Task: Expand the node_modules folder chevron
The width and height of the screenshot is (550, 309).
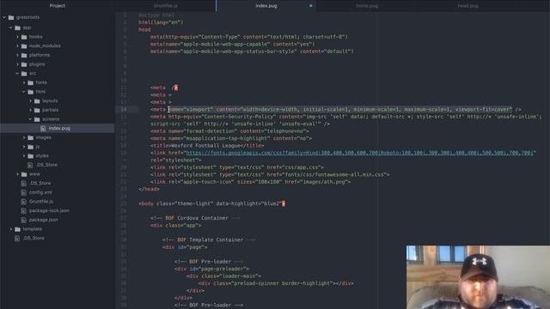Action: tap(17, 45)
